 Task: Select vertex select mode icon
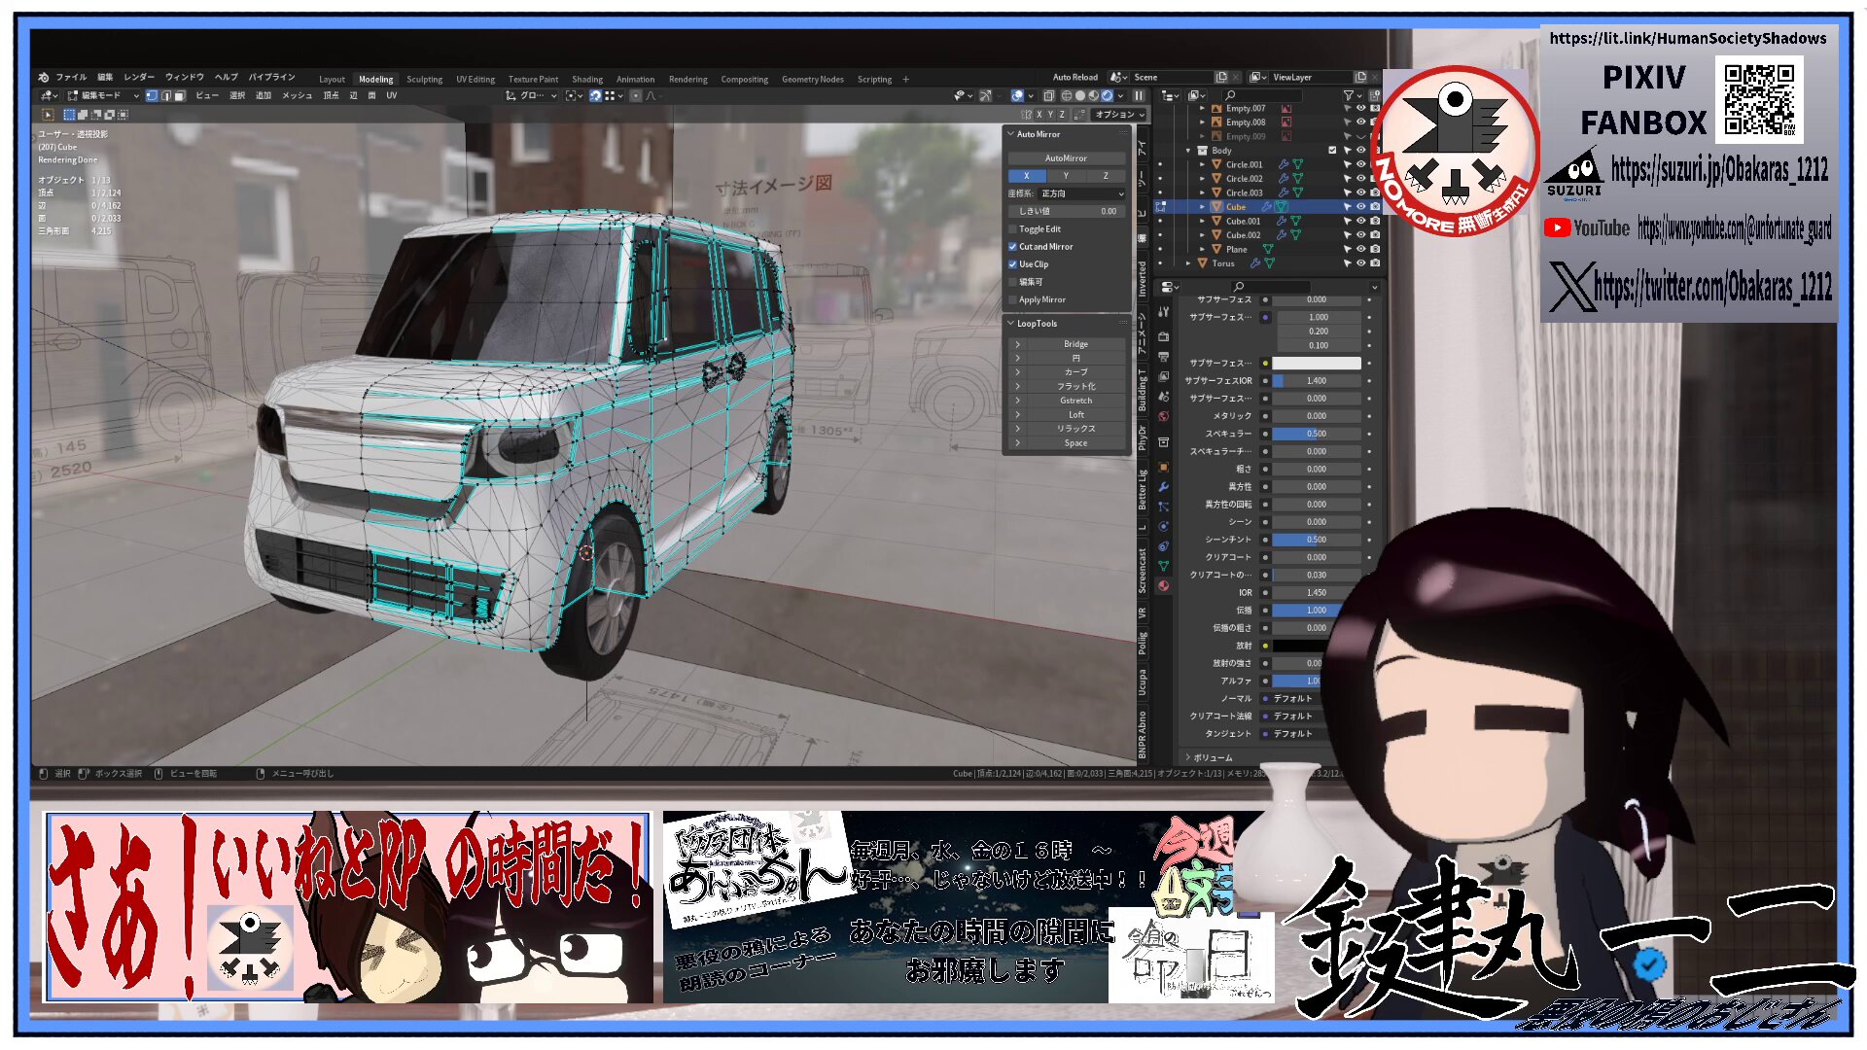(152, 95)
